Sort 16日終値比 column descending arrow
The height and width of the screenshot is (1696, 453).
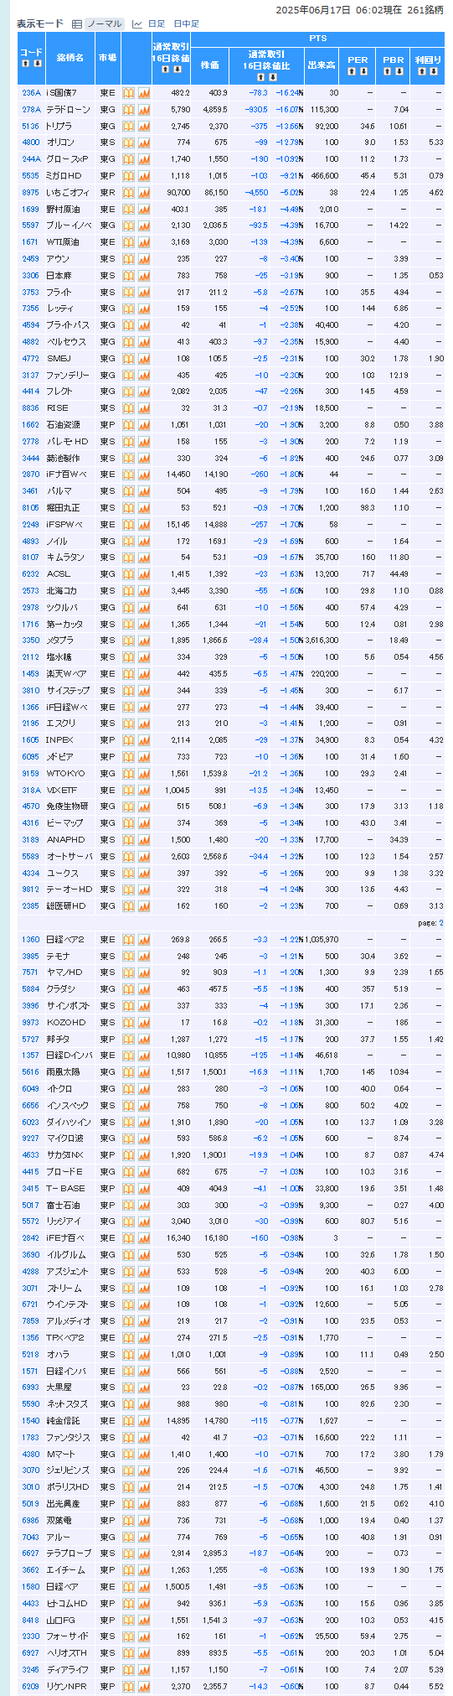click(272, 75)
